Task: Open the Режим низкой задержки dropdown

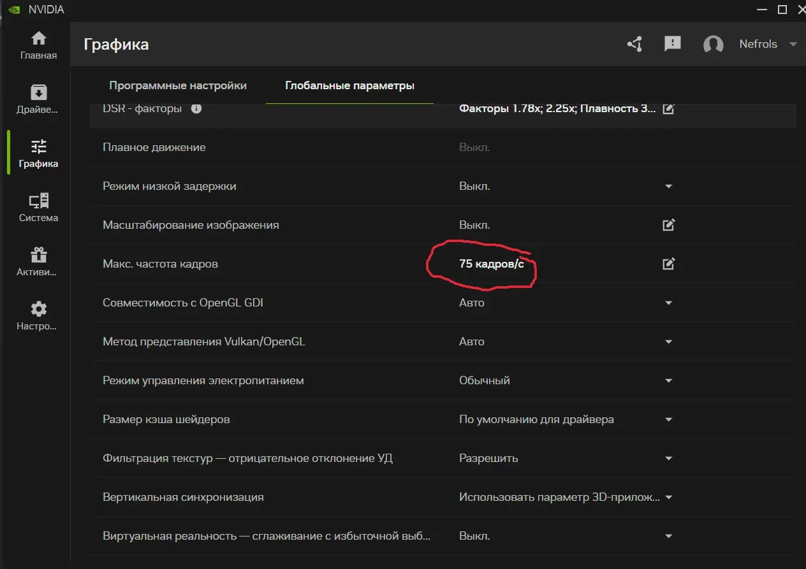Action: [668, 186]
